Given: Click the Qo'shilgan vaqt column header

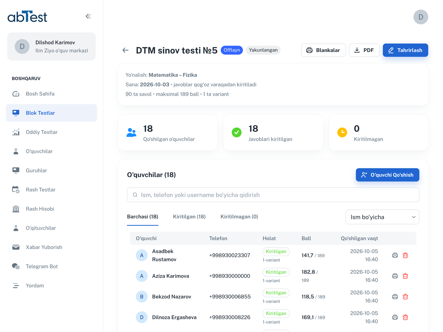Looking at the screenshot, I should coord(359,238).
